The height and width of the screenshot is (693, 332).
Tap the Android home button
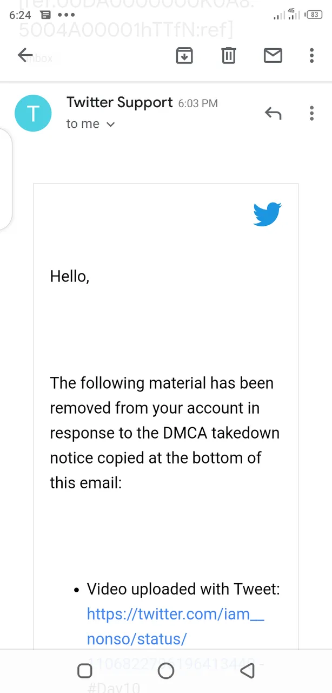click(166, 671)
